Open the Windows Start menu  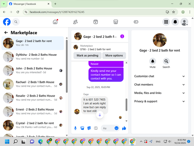7,141
